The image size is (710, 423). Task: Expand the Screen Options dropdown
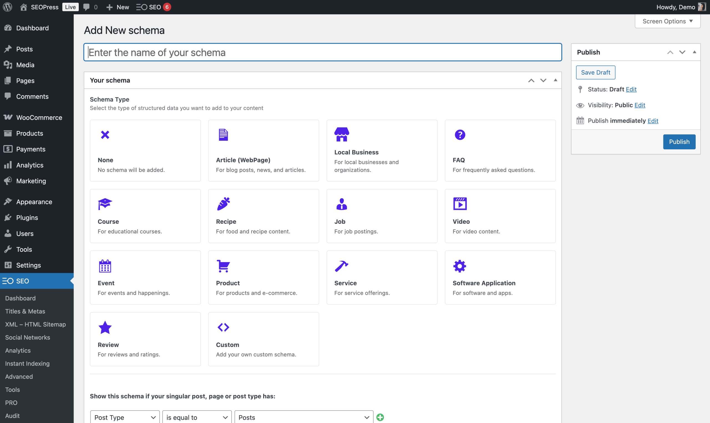coord(667,21)
